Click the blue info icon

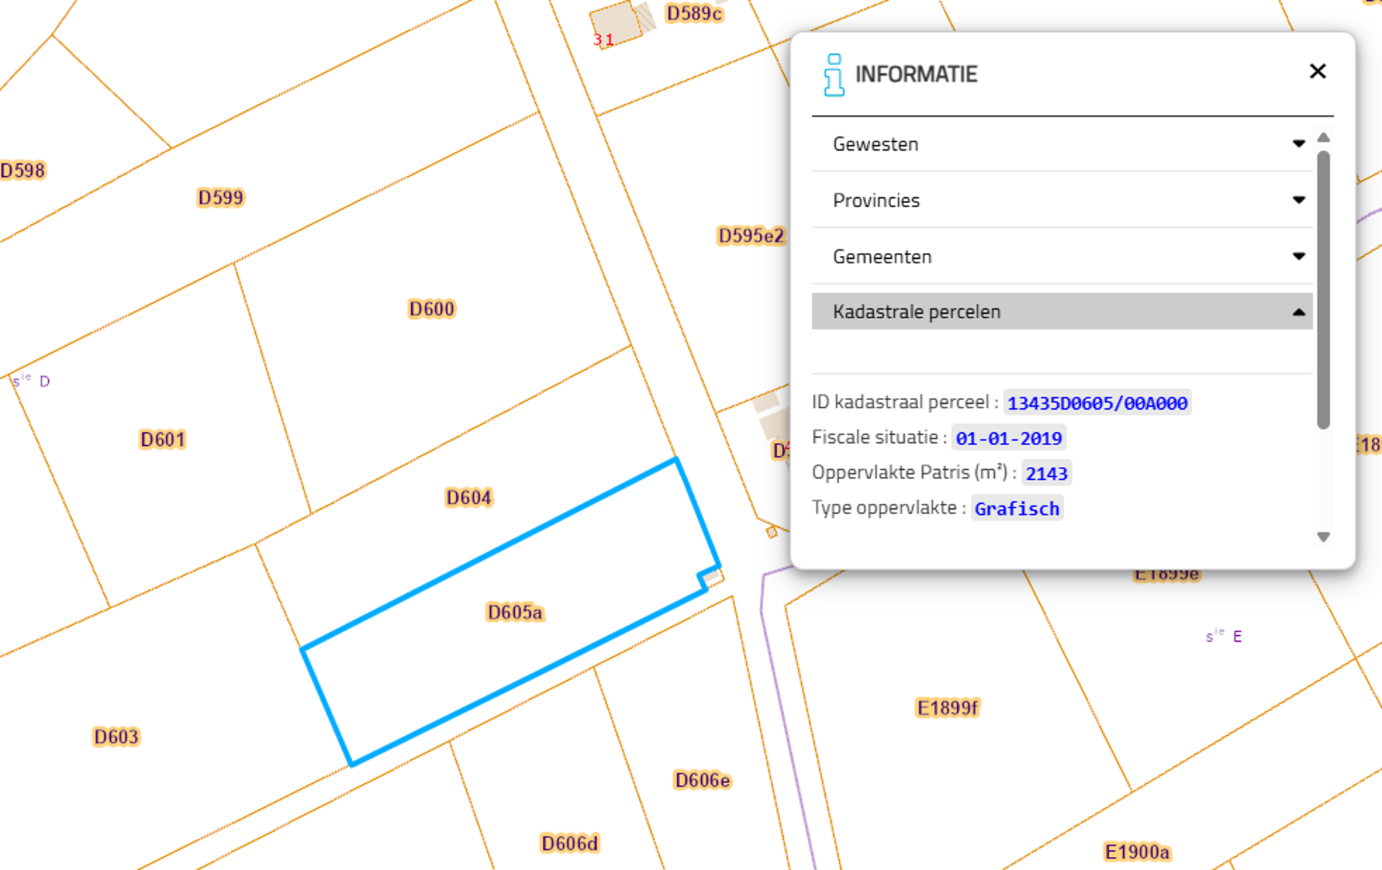pos(834,75)
